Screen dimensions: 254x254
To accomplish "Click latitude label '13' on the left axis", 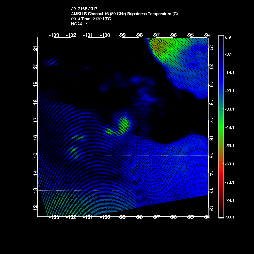I will [35, 191].
